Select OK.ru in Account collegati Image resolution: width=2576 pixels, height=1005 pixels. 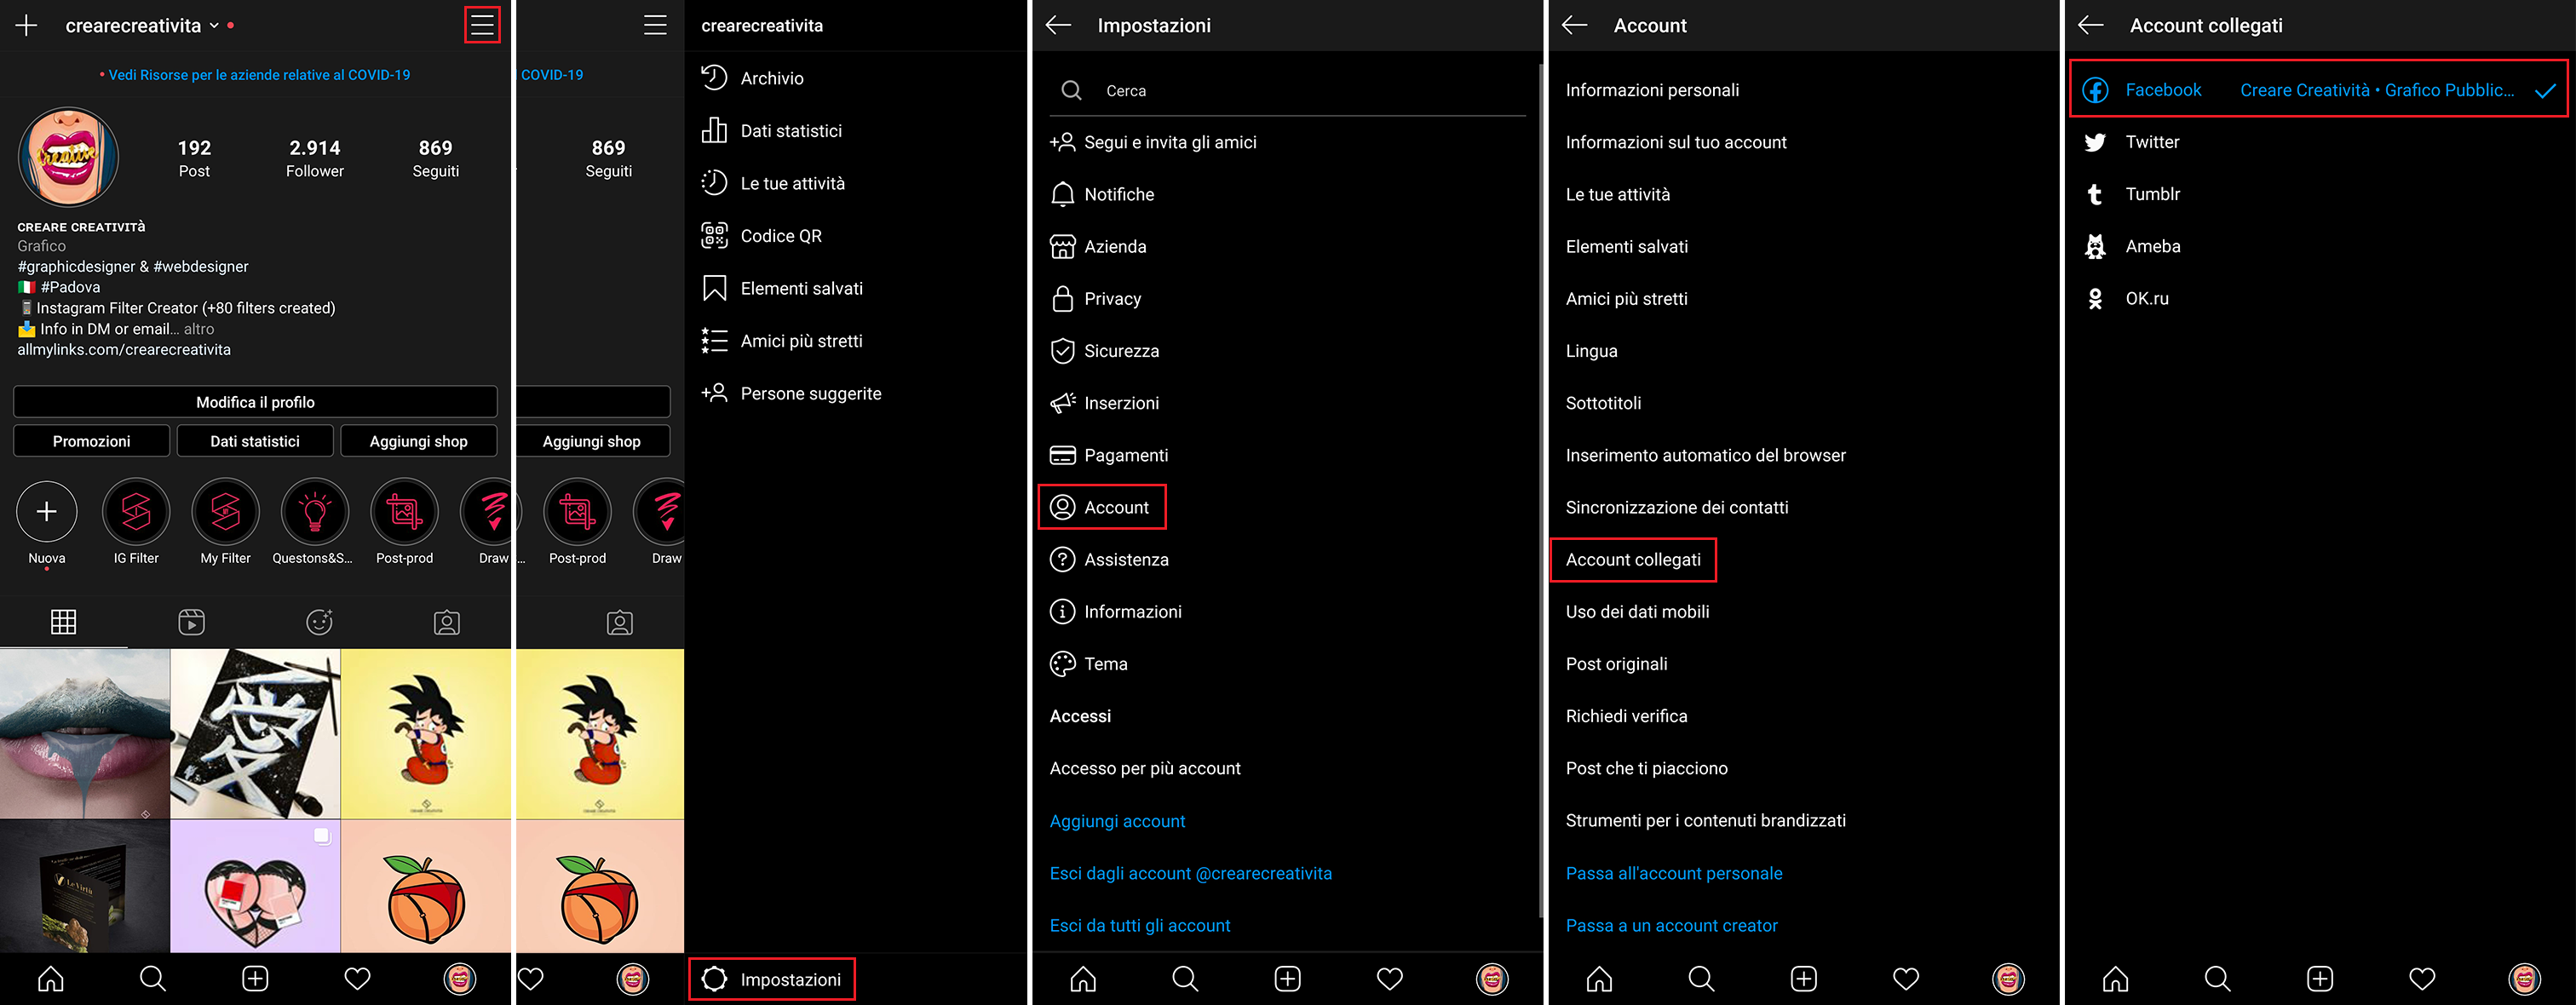tap(2125, 298)
